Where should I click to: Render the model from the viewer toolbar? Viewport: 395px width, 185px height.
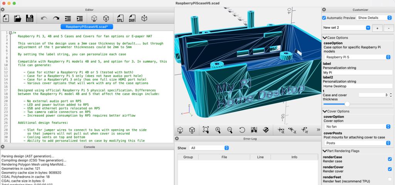(192, 130)
